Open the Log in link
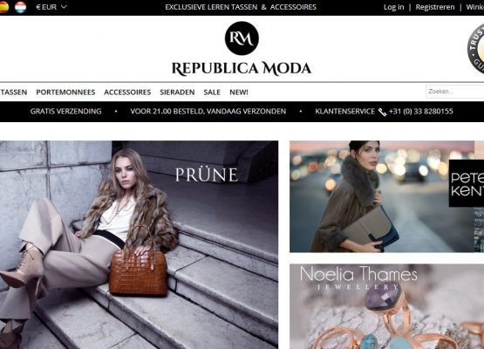484x349 pixels. 393,7
